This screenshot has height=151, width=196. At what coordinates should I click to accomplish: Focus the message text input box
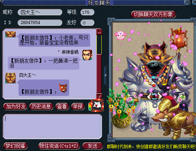pyautogui.click(x=52, y=126)
